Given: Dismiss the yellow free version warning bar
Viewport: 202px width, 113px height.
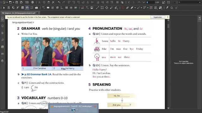Looking at the screenshot, I should pos(168,17).
